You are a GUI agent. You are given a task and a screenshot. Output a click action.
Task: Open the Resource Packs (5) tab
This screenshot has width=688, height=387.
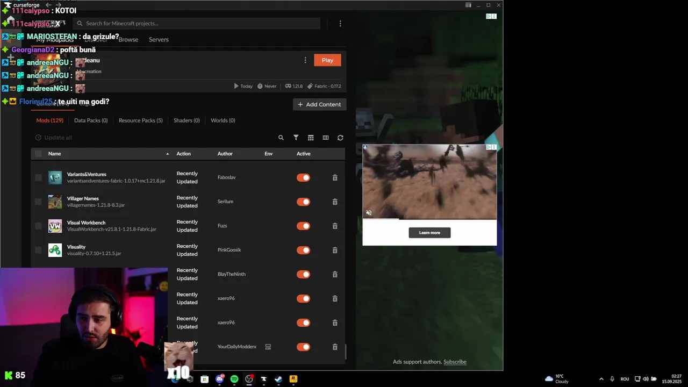click(141, 120)
